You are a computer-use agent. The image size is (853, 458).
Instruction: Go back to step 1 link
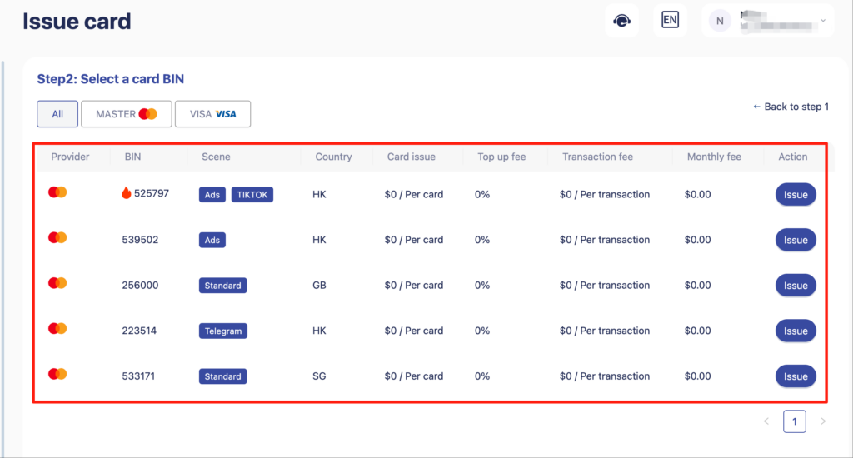[x=791, y=107]
